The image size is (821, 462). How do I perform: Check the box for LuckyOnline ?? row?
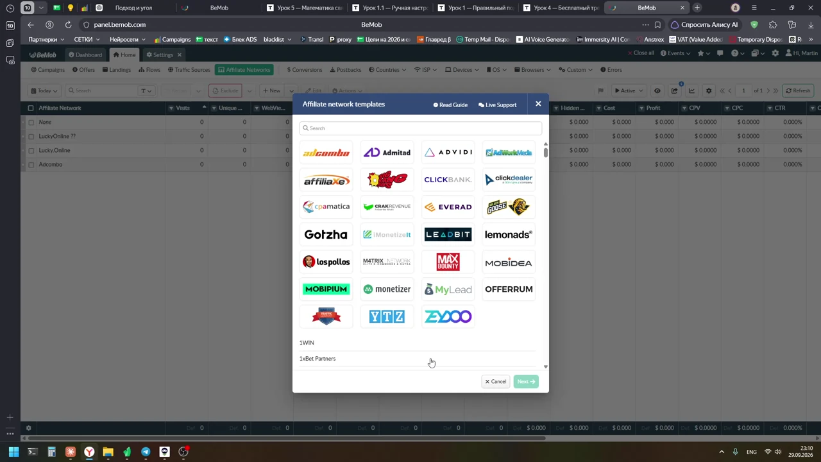(31, 136)
